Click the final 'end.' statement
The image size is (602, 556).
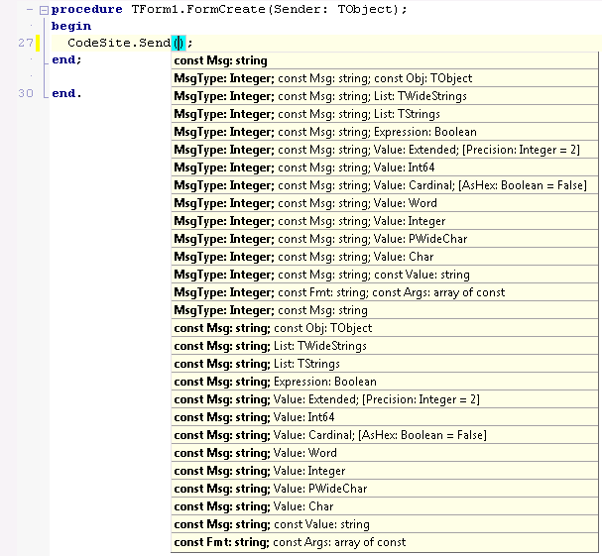pos(66,93)
